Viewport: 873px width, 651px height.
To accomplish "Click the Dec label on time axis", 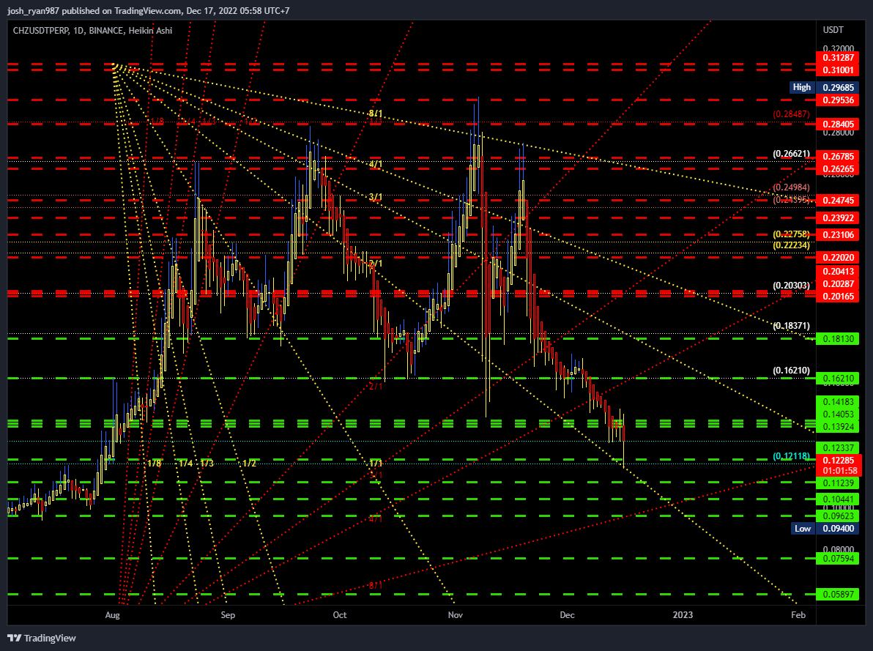I will pos(568,615).
